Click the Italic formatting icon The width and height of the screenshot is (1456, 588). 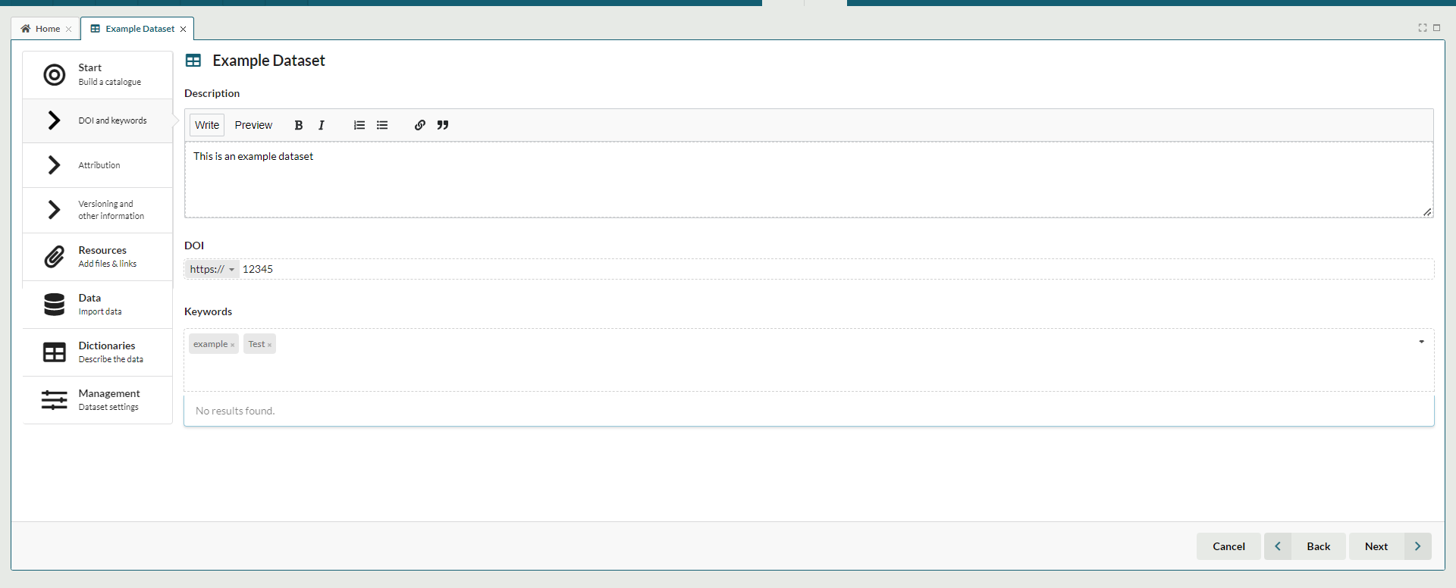(x=322, y=125)
